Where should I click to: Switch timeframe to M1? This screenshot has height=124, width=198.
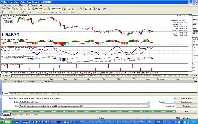[44, 12]
